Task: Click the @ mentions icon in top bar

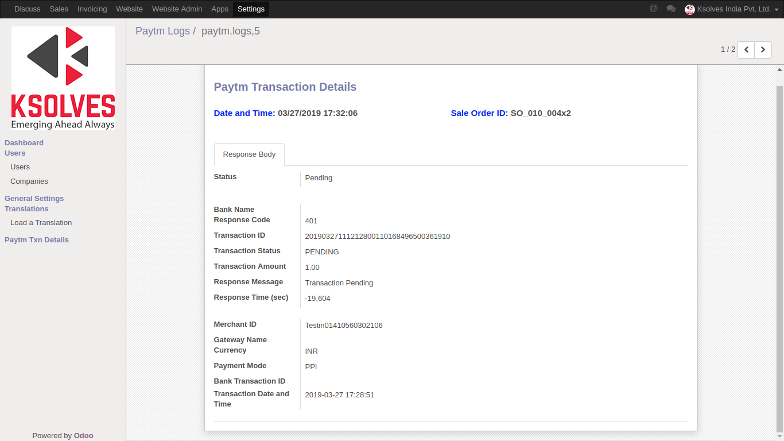Action: [653, 9]
